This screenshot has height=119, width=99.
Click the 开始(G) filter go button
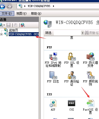pos(92,33)
